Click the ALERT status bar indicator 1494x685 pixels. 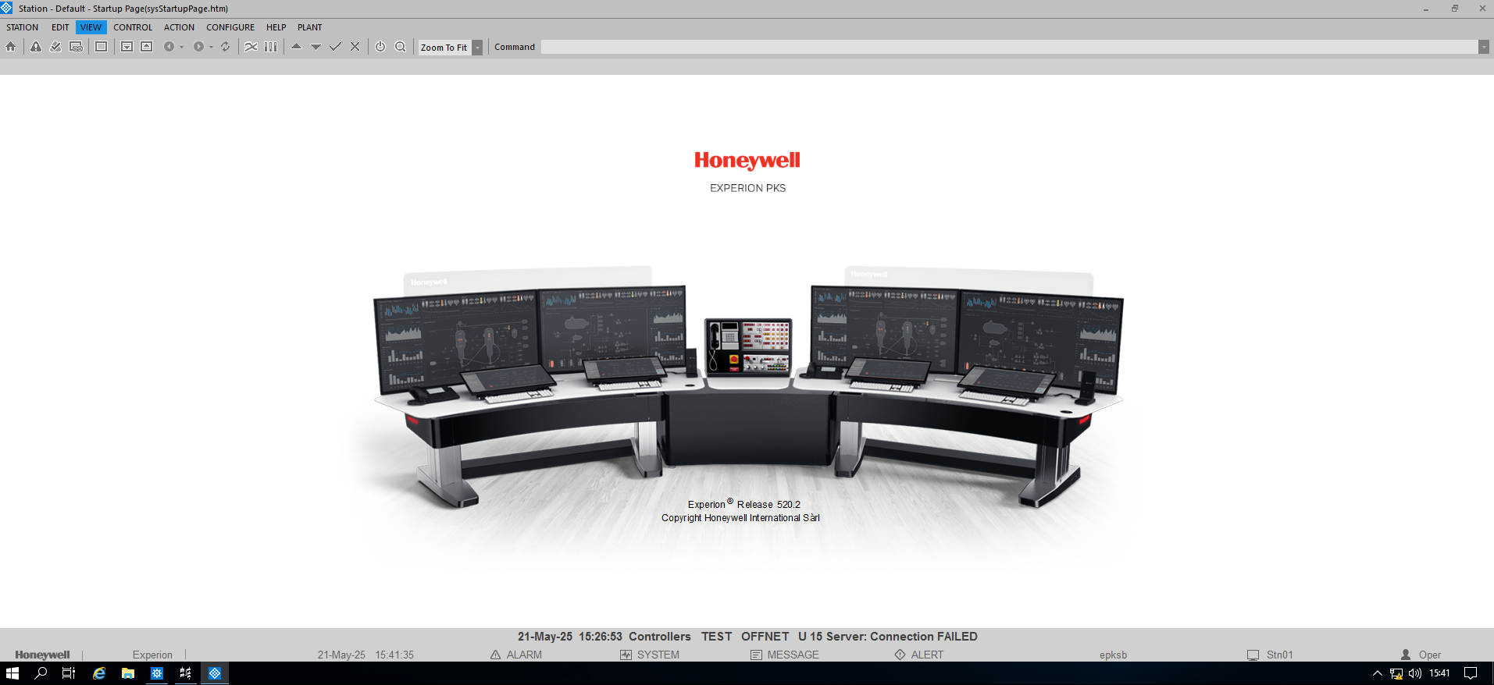(x=919, y=655)
